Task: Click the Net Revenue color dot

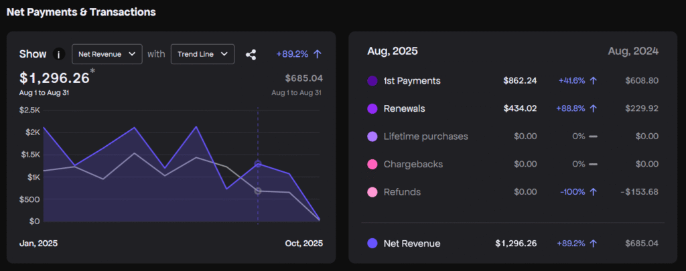Action: [x=372, y=244]
